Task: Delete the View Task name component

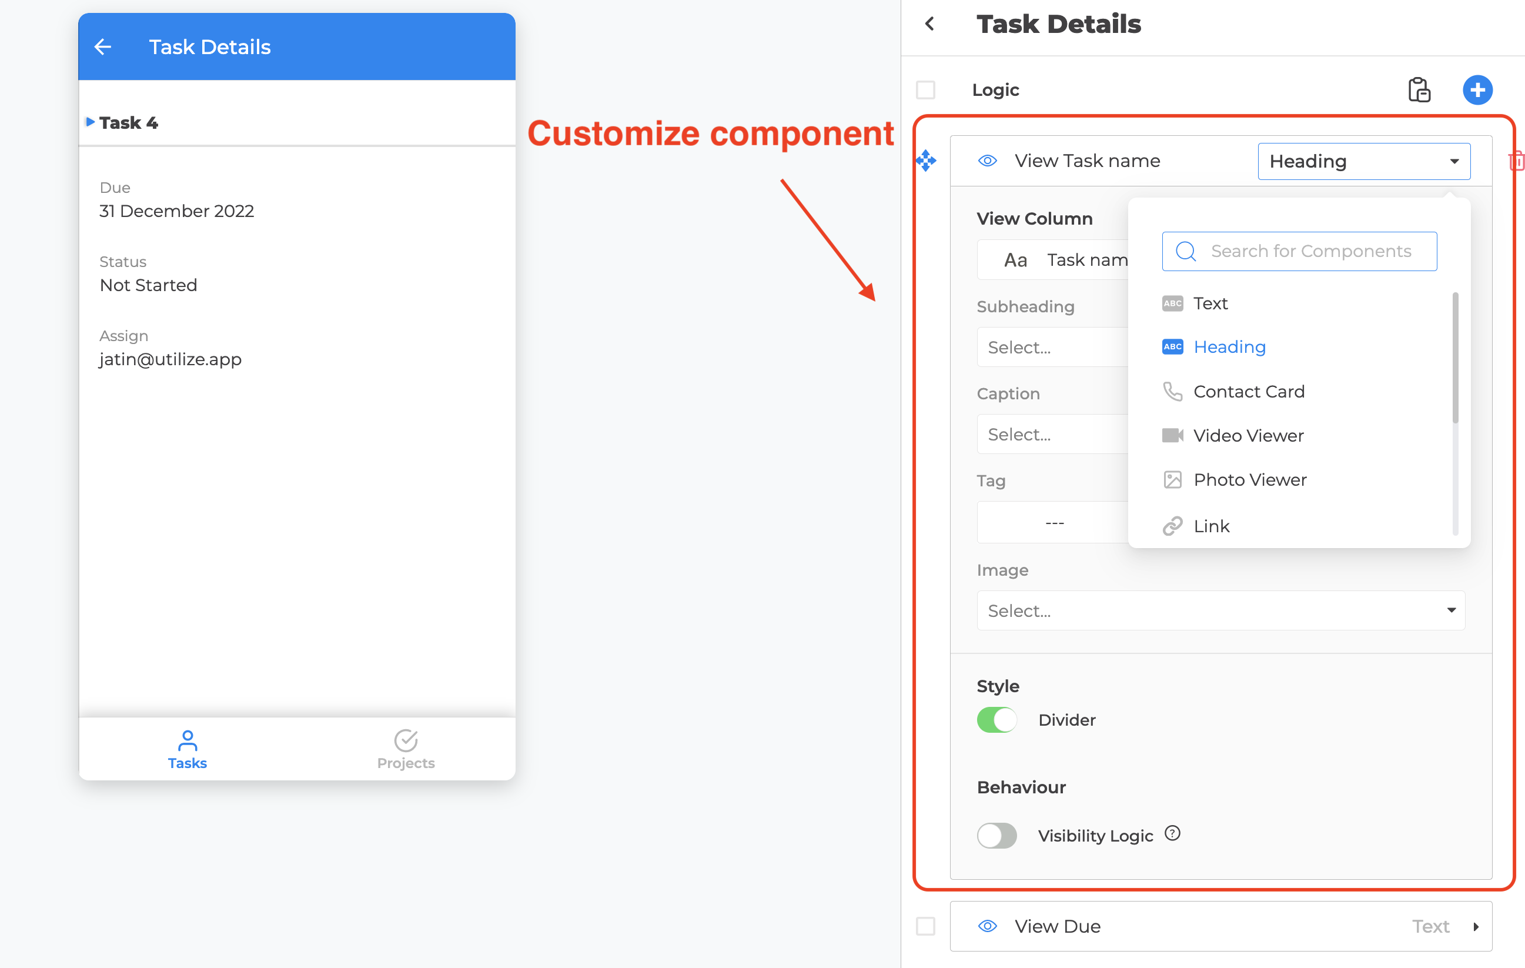Action: [1516, 161]
